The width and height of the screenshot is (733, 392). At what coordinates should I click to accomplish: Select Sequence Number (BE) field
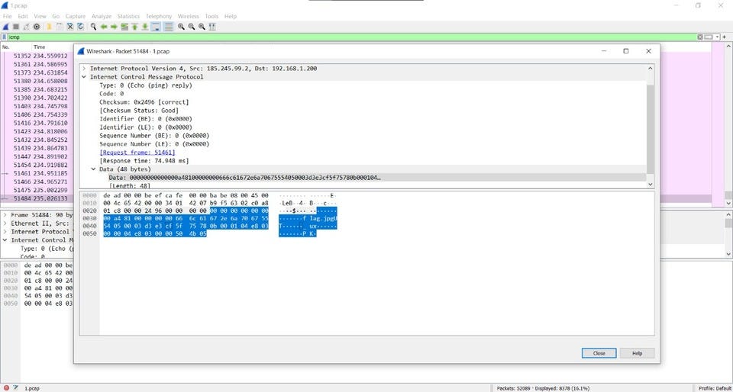pos(154,136)
